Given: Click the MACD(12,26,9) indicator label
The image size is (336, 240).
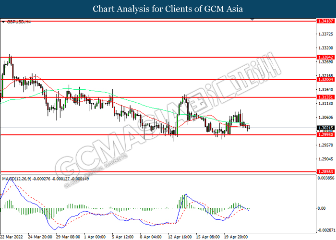Looking at the screenshot, I should pyautogui.click(x=17, y=179).
